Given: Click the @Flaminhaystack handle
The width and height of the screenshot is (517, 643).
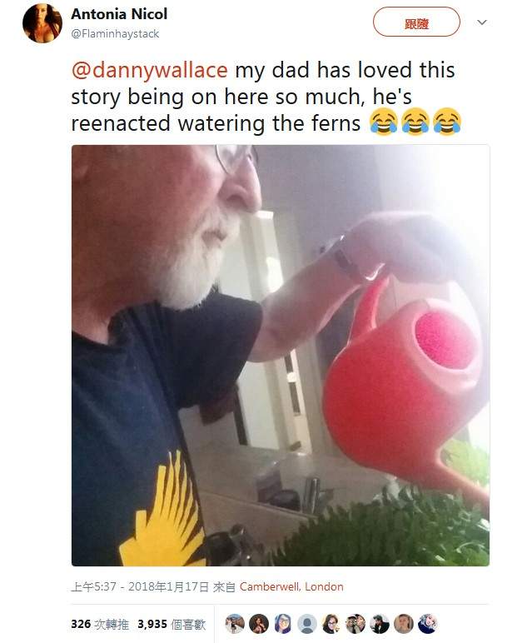Looking at the screenshot, I should (115, 34).
